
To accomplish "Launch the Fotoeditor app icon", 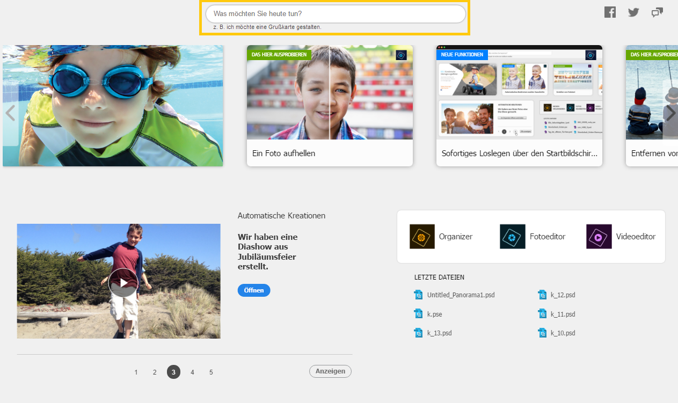I will tap(513, 237).
